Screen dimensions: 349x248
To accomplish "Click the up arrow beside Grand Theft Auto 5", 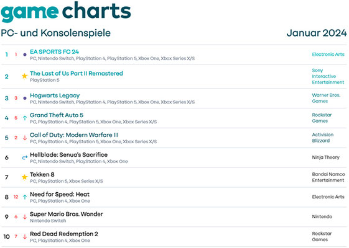I will (25, 118).
